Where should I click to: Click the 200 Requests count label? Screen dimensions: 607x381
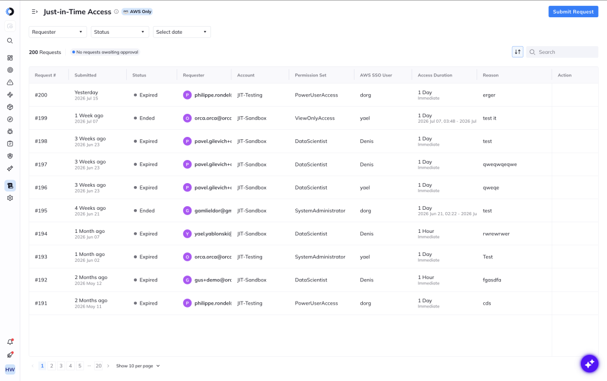(45, 52)
